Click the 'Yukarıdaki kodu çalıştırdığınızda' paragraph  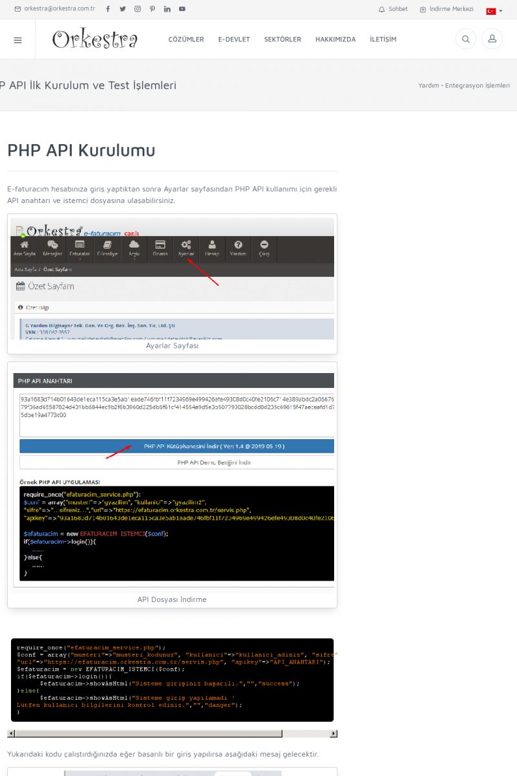(163, 754)
